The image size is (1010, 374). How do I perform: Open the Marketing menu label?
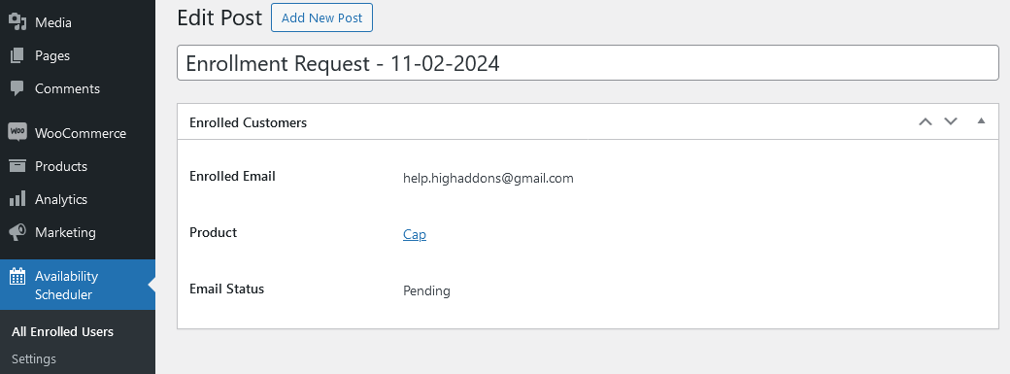click(x=65, y=232)
